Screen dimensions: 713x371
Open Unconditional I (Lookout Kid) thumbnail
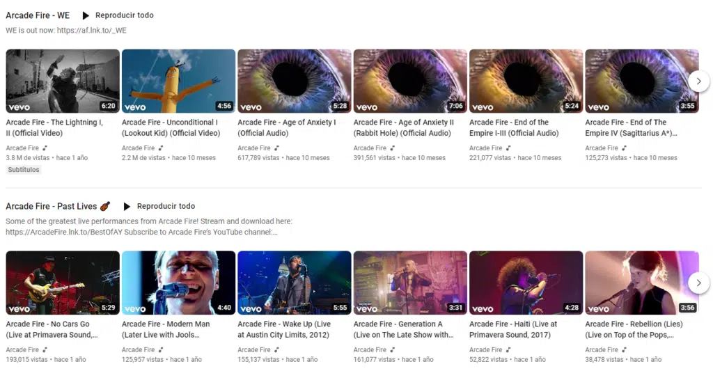click(x=179, y=81)
